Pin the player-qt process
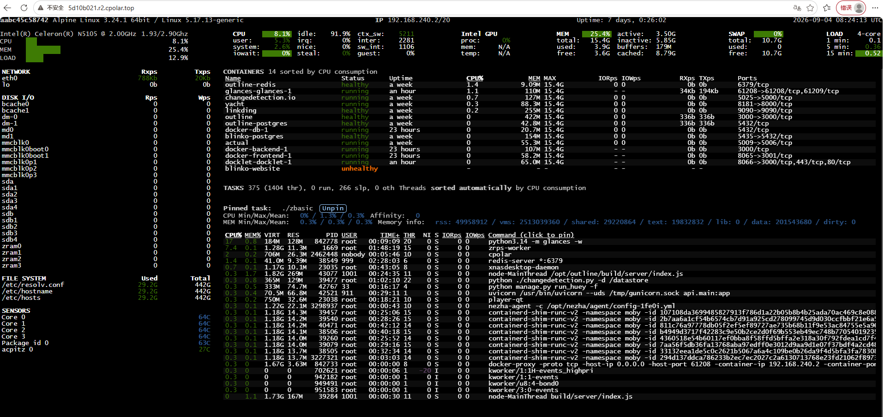The image size is (884, 417). coord(506,300)
